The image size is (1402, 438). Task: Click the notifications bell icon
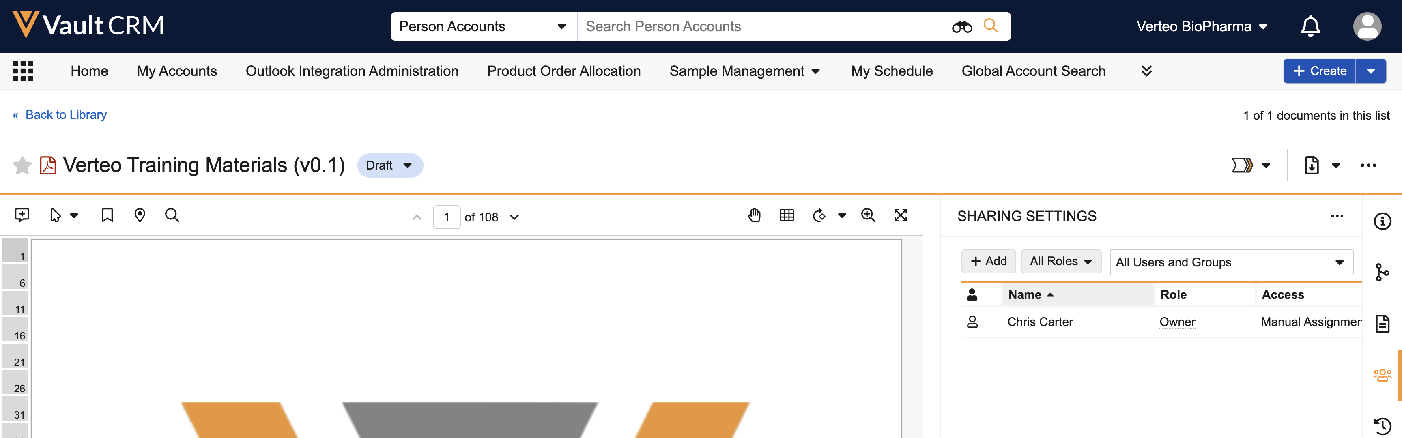[x=1310, y=26]
